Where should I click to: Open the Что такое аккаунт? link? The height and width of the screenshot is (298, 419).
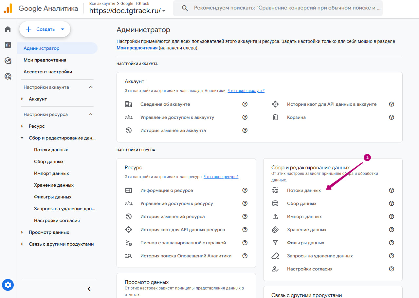pyautogui.click(x=246, y=91)
